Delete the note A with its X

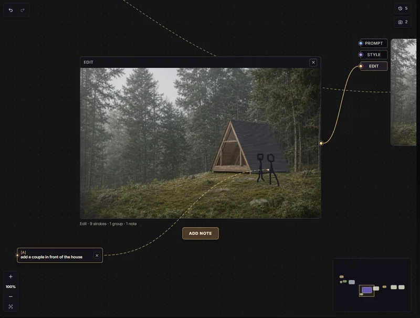[x=97, y=256]
